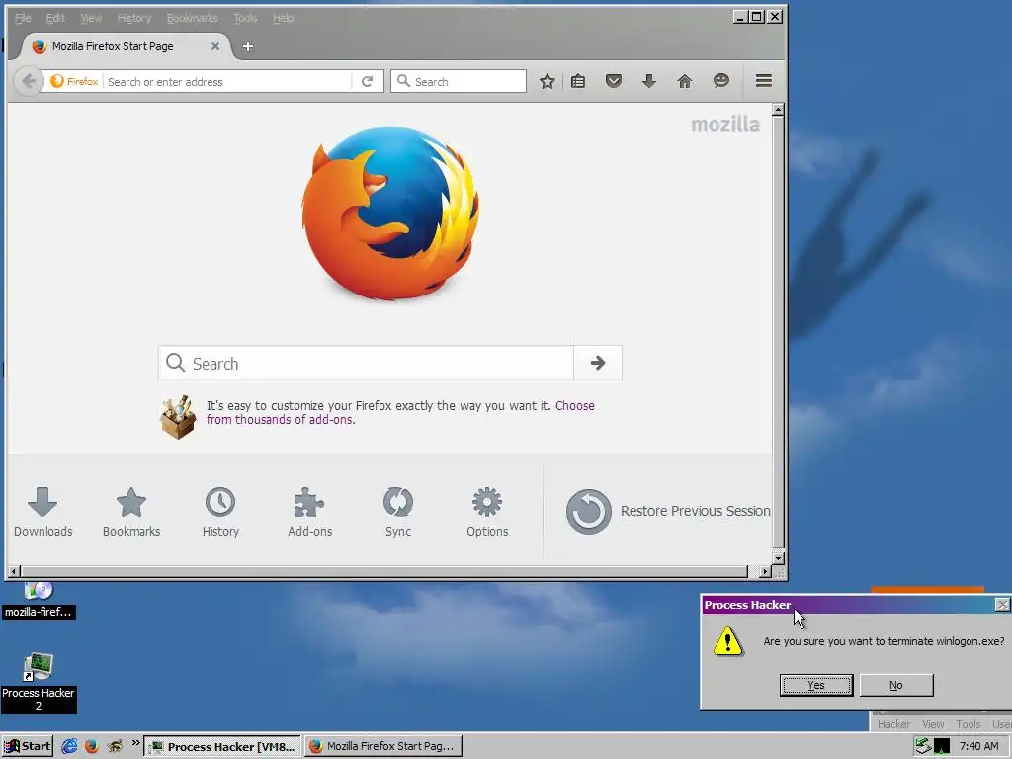Reload the page with the refresh icon
Viewport: 1012px width, 759px height.
[x=368, y=81]
